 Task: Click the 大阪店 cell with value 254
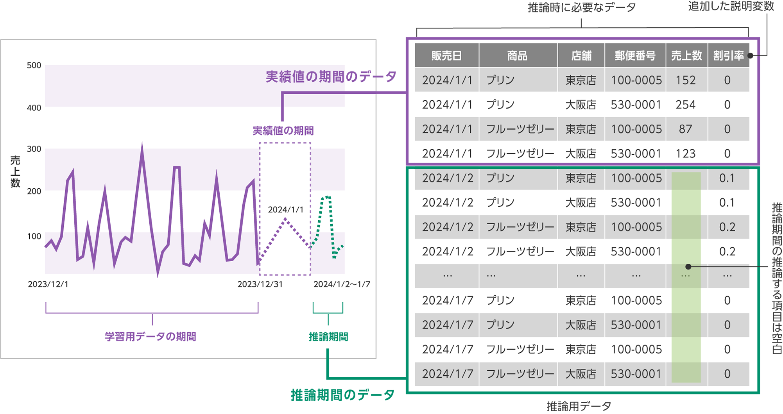(581, 104)
